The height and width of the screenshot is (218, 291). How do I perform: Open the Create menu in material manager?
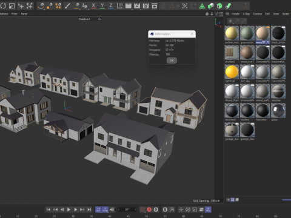click(235, 14)
